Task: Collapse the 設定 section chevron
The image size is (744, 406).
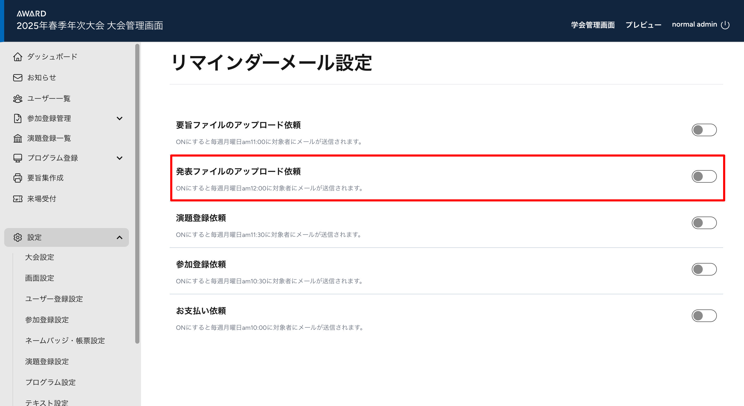Action: tap(119, 237)
